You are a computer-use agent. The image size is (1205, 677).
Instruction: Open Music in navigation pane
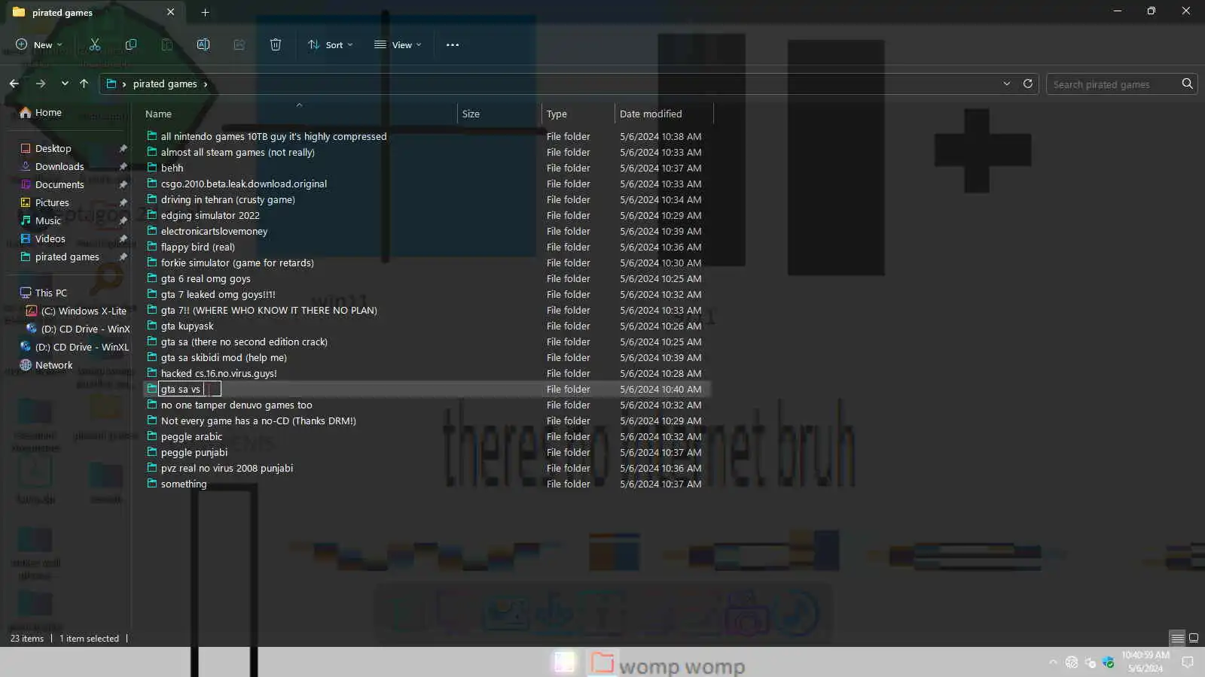(48, 220)
